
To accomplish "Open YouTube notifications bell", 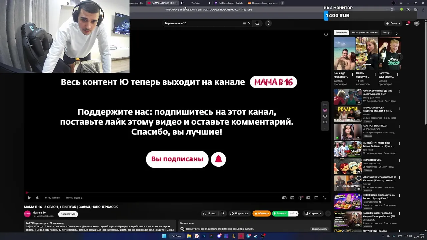I will [407, 23].
